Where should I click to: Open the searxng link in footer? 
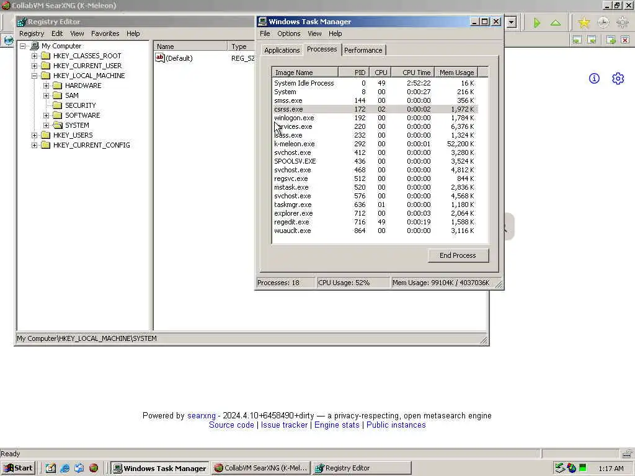(202, 416)
